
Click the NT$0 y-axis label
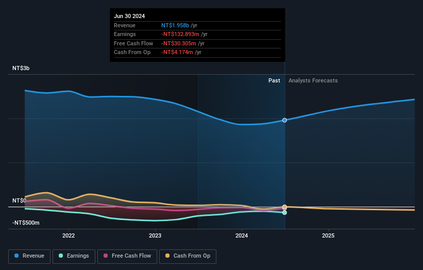[x=19, y=200]
